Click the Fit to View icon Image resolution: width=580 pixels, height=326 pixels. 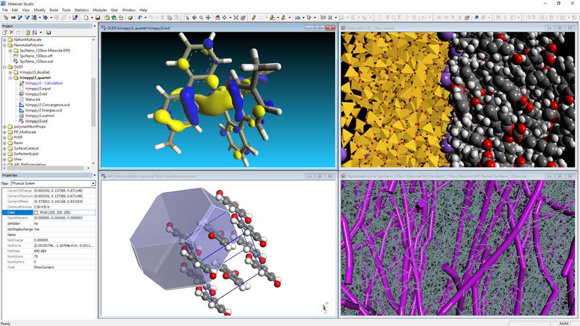coord(236,17)
